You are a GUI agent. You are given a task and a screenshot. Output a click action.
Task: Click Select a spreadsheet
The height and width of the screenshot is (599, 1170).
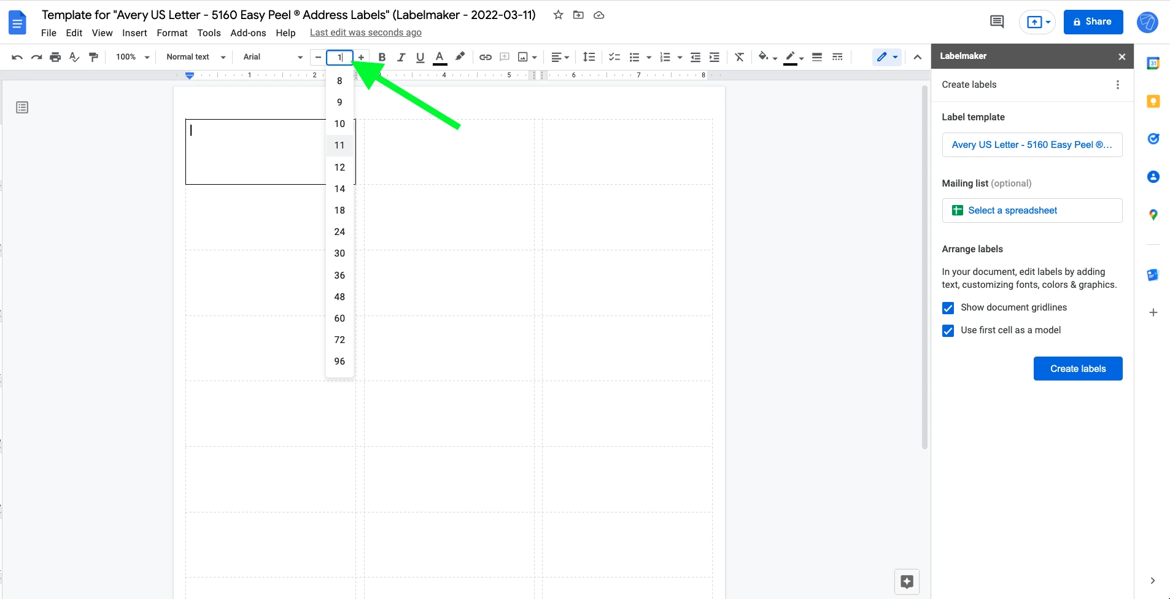pyautogui.click(x=1032, y=211)
